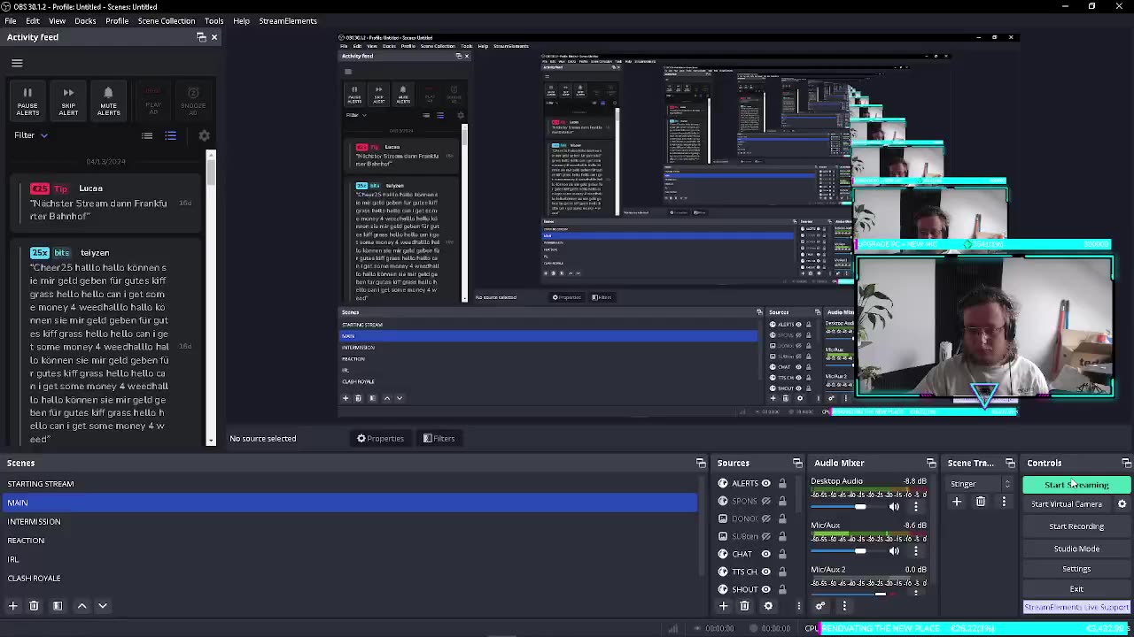Select the INTERMISSION scene
This screenshot has height=637, width=1134.
point(351,521)
